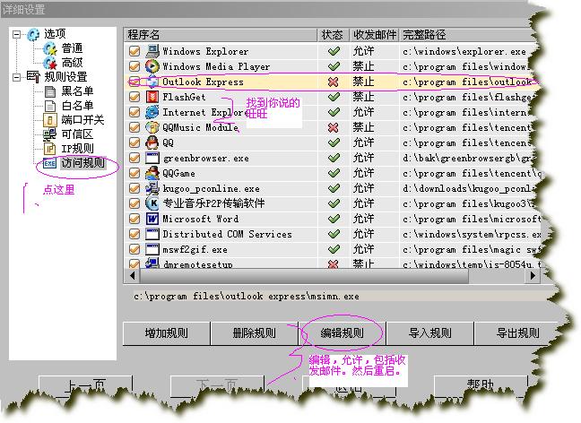The width and height of the screenshot is (581, 423).
Task: Toggle the QQGame rule checkbox
Action: tap(134, 173)
